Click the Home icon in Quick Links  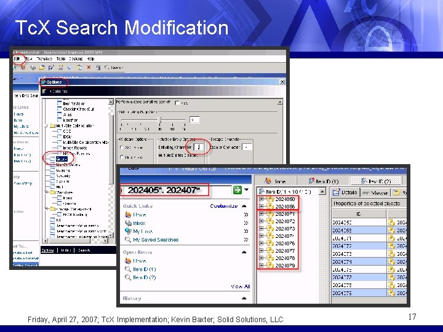[x=128, y=215]
